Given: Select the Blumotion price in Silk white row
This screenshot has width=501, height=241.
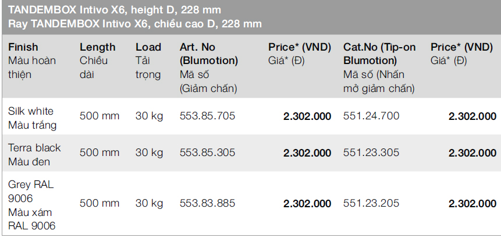Looking at the screenshot, I should point(307,116).
